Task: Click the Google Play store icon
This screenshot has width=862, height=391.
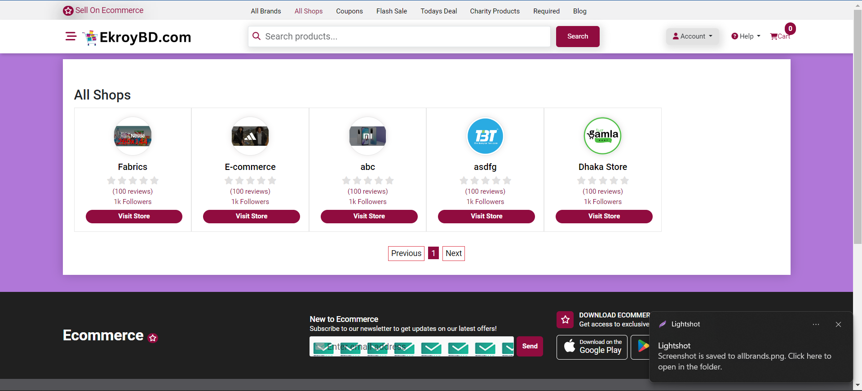Action: click(x=643, y=346)
